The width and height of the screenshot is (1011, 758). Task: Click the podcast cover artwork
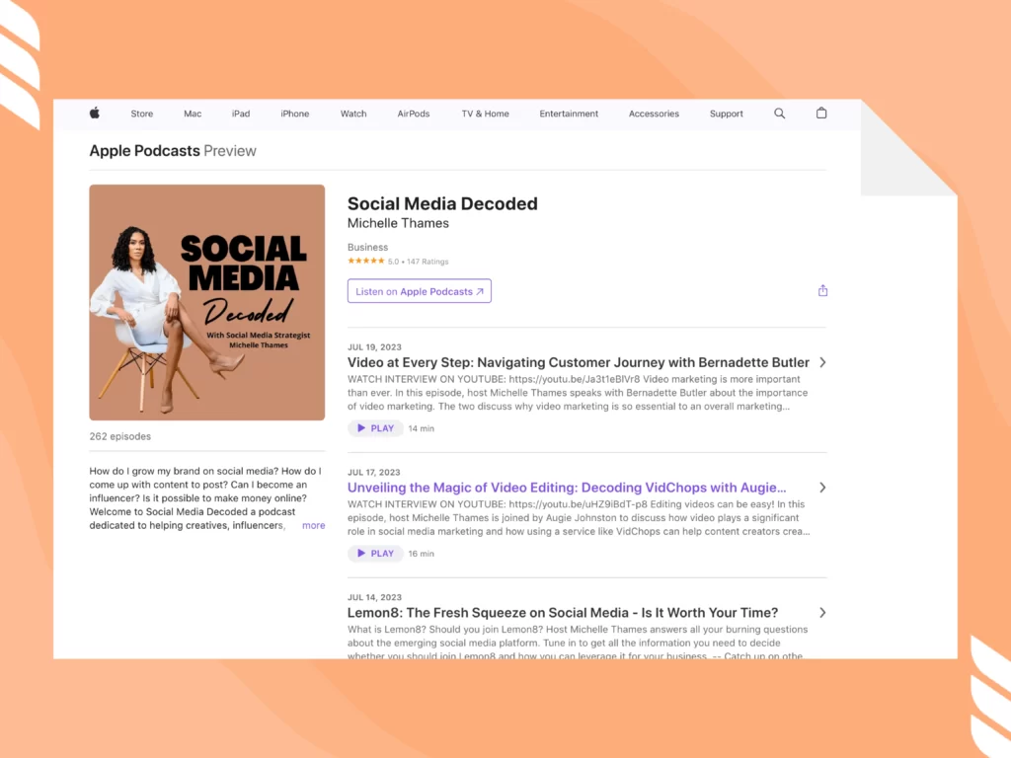(206, 302)
